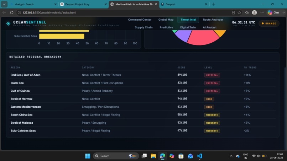287x161 pixels.
Task: Open the Route Analyzer nav item
Action: (213, 20)
